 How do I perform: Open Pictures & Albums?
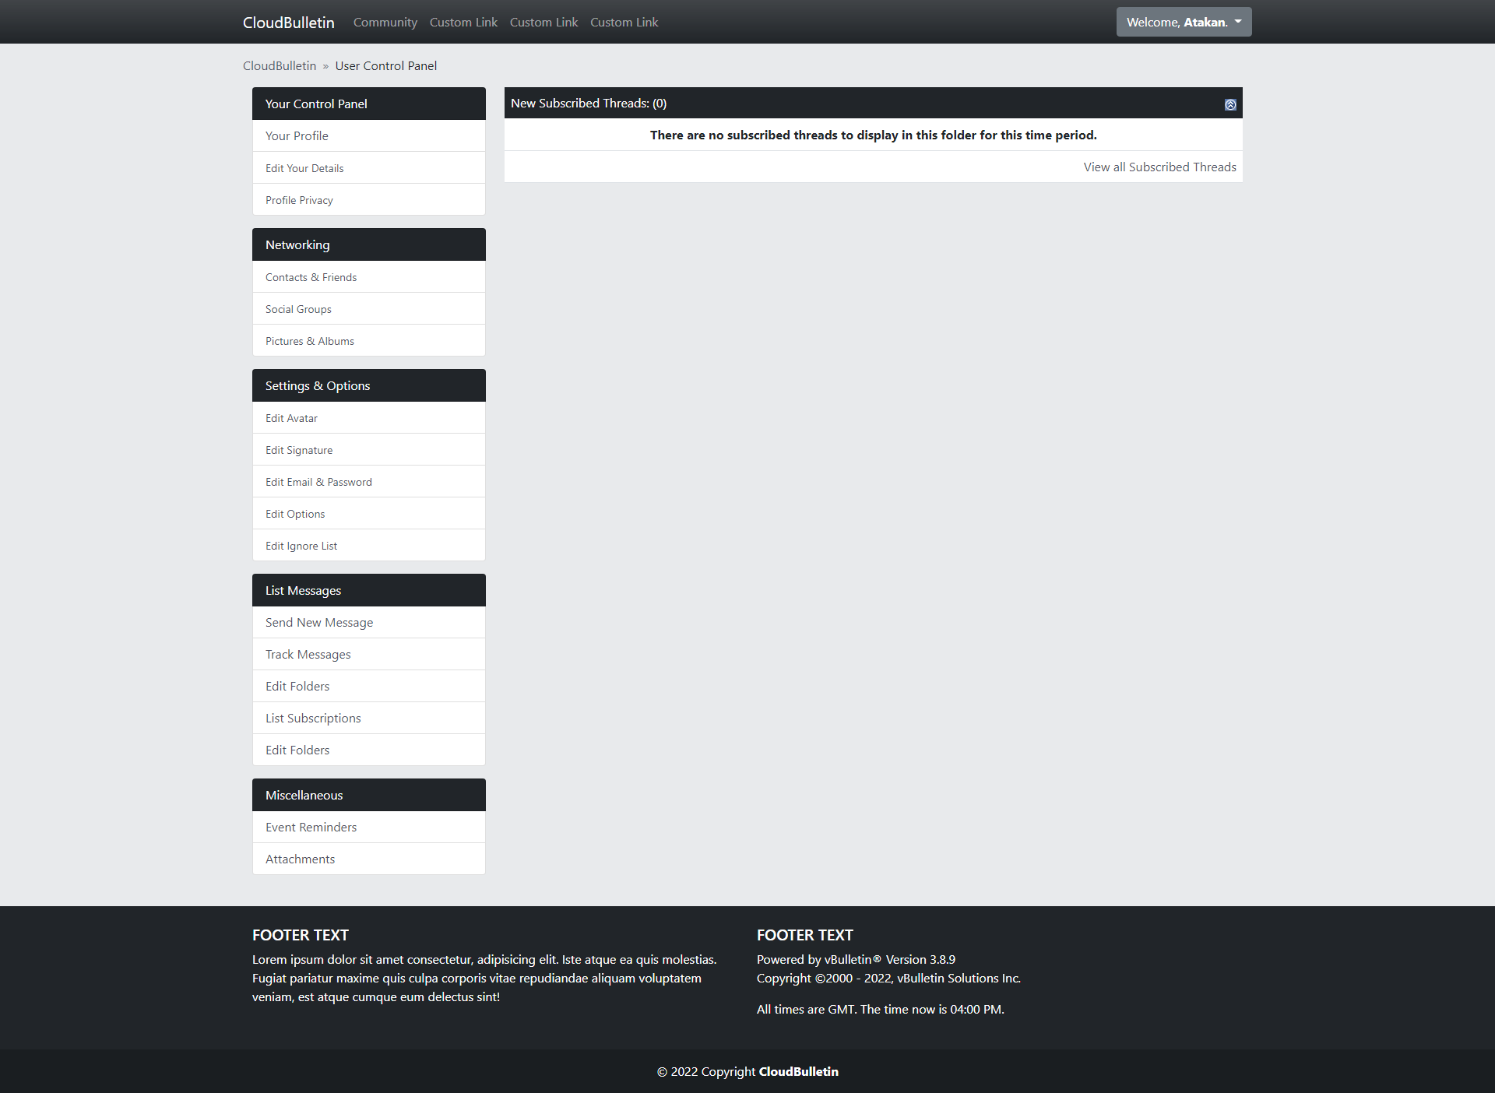tap(309, 341)
